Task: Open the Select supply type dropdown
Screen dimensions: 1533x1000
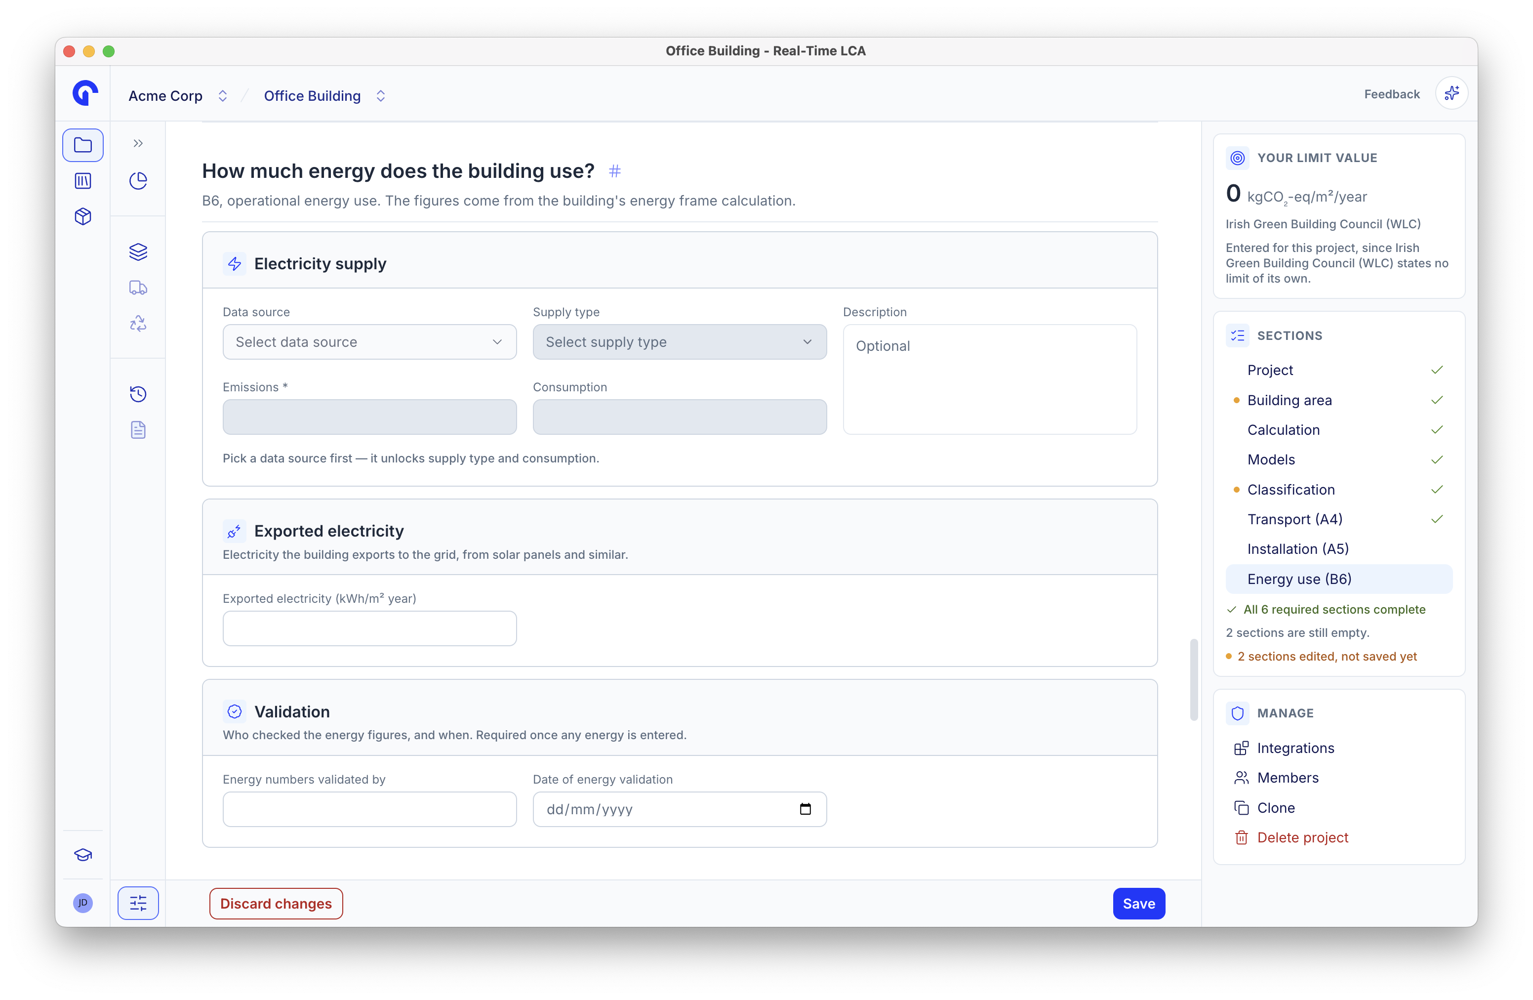Action: 680,342
